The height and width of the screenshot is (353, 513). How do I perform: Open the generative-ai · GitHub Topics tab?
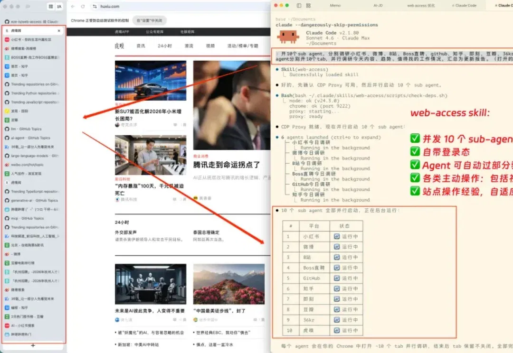click(x=32, y=200)
